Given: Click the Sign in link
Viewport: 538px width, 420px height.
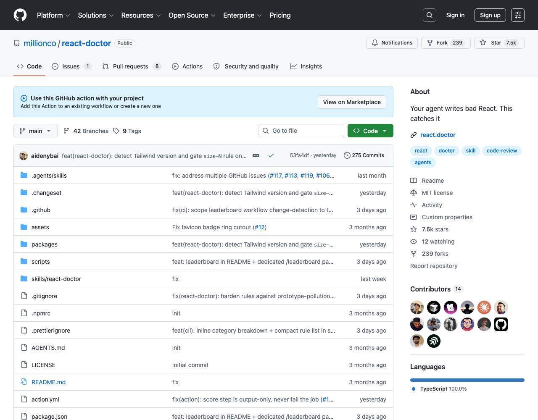Looking at the screenshot, I should tap(455, 15).
